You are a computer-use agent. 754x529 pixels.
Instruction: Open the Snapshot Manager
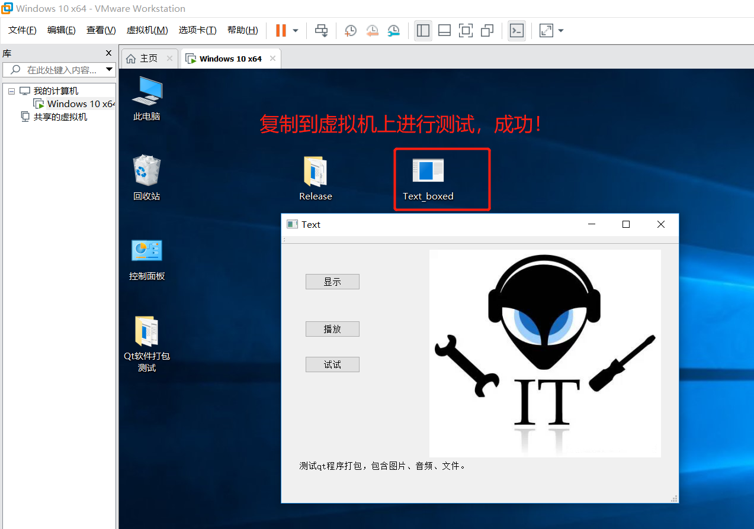[393, 30]
